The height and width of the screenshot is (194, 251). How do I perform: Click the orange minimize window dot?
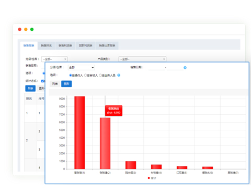point(26,29)
